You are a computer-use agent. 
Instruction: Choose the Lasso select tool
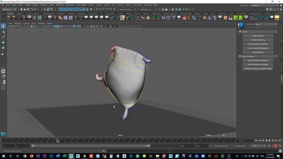tap(3, 32)
